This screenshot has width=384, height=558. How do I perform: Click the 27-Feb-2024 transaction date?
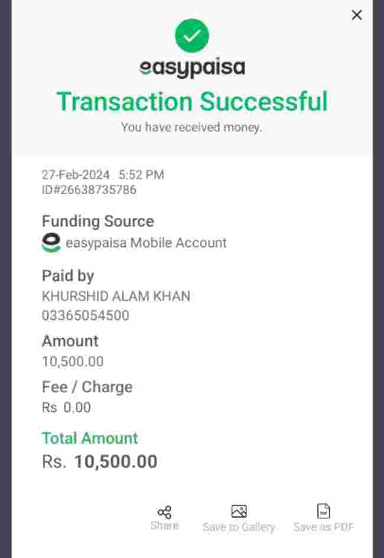(x=76, y=175)
